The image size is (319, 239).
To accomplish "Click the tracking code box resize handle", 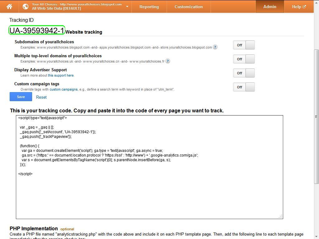I will click(281, 217).
